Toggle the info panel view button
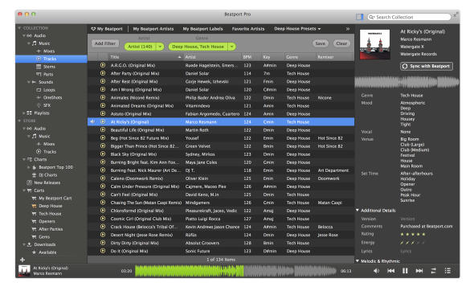The height and width of the screenshot is (295, 474). click(x=359, y=17)
